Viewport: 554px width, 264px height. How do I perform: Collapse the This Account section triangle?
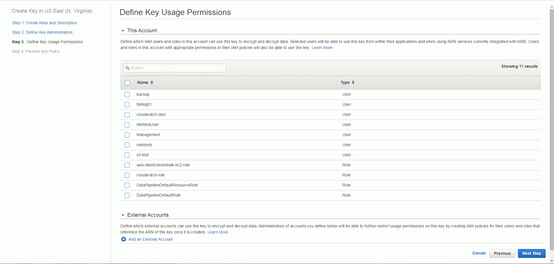(123, 31)
